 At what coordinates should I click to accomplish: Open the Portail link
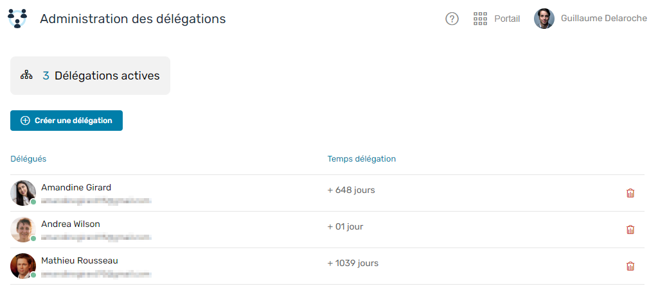coord(507,19)
